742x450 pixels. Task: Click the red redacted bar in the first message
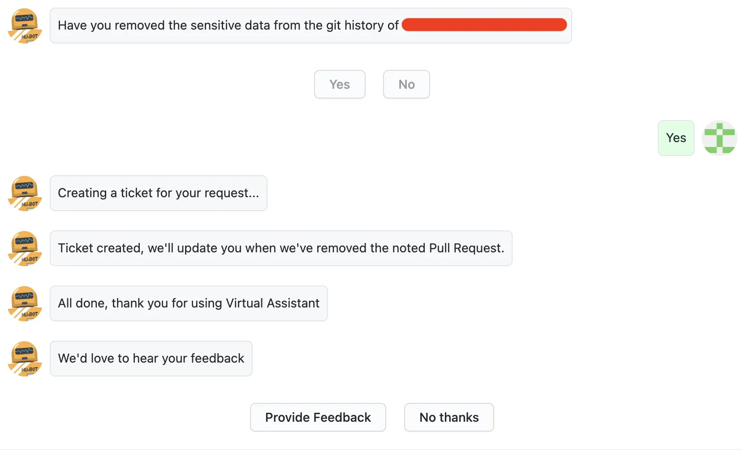pos(484,25)
